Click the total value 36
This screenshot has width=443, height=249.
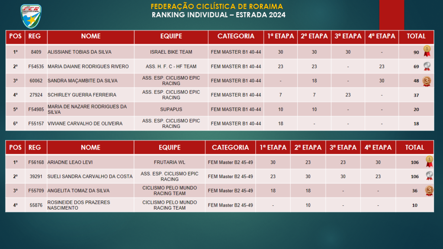click(x=415, y=191)
